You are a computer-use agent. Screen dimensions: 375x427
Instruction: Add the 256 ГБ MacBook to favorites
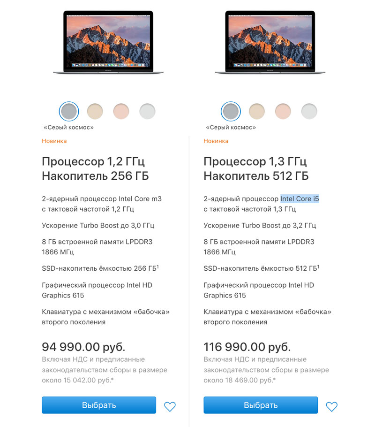pos(170,406)
